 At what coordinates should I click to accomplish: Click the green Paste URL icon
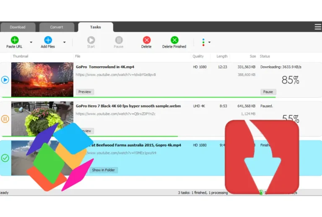point(15,40)
